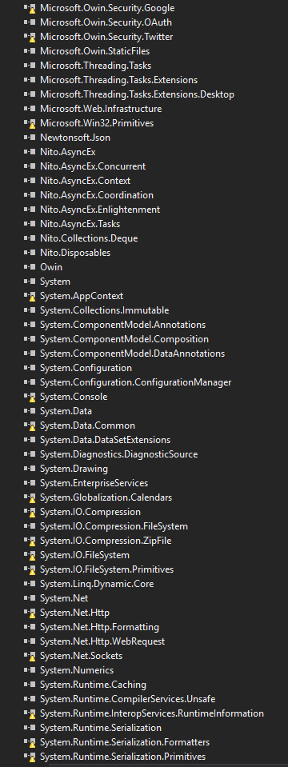Click the warning icon beside System.Globalization.Calendars
This screenshot has width=288, height=767.
click(x=30, y=497)
